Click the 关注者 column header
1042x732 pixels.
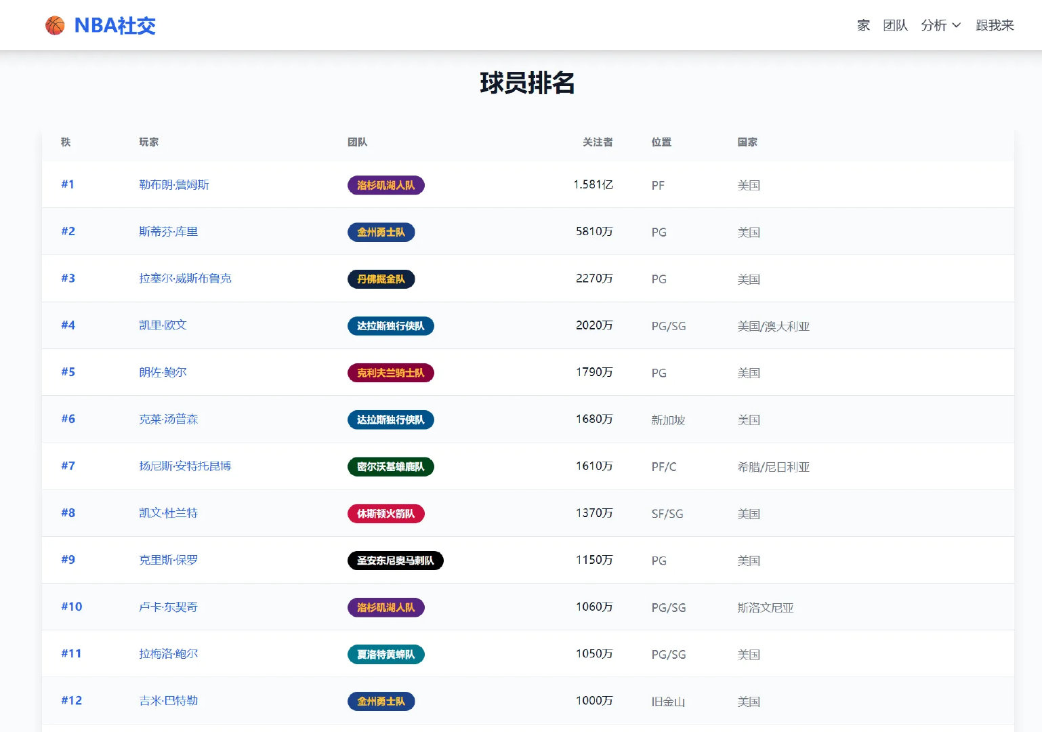click(x=598, y=142)
